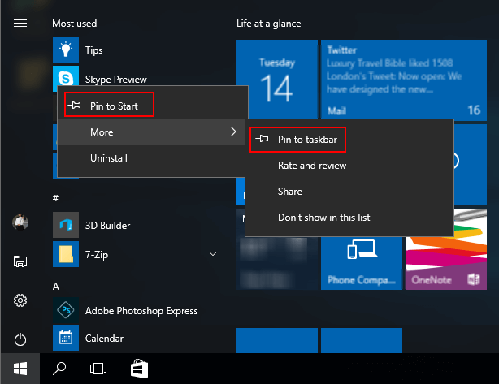Click the Skype Preview app icon
The width and height of the screenshot is (499, 384).
66,76
